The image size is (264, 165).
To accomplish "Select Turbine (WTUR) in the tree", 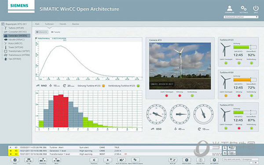I will [16, 28].
